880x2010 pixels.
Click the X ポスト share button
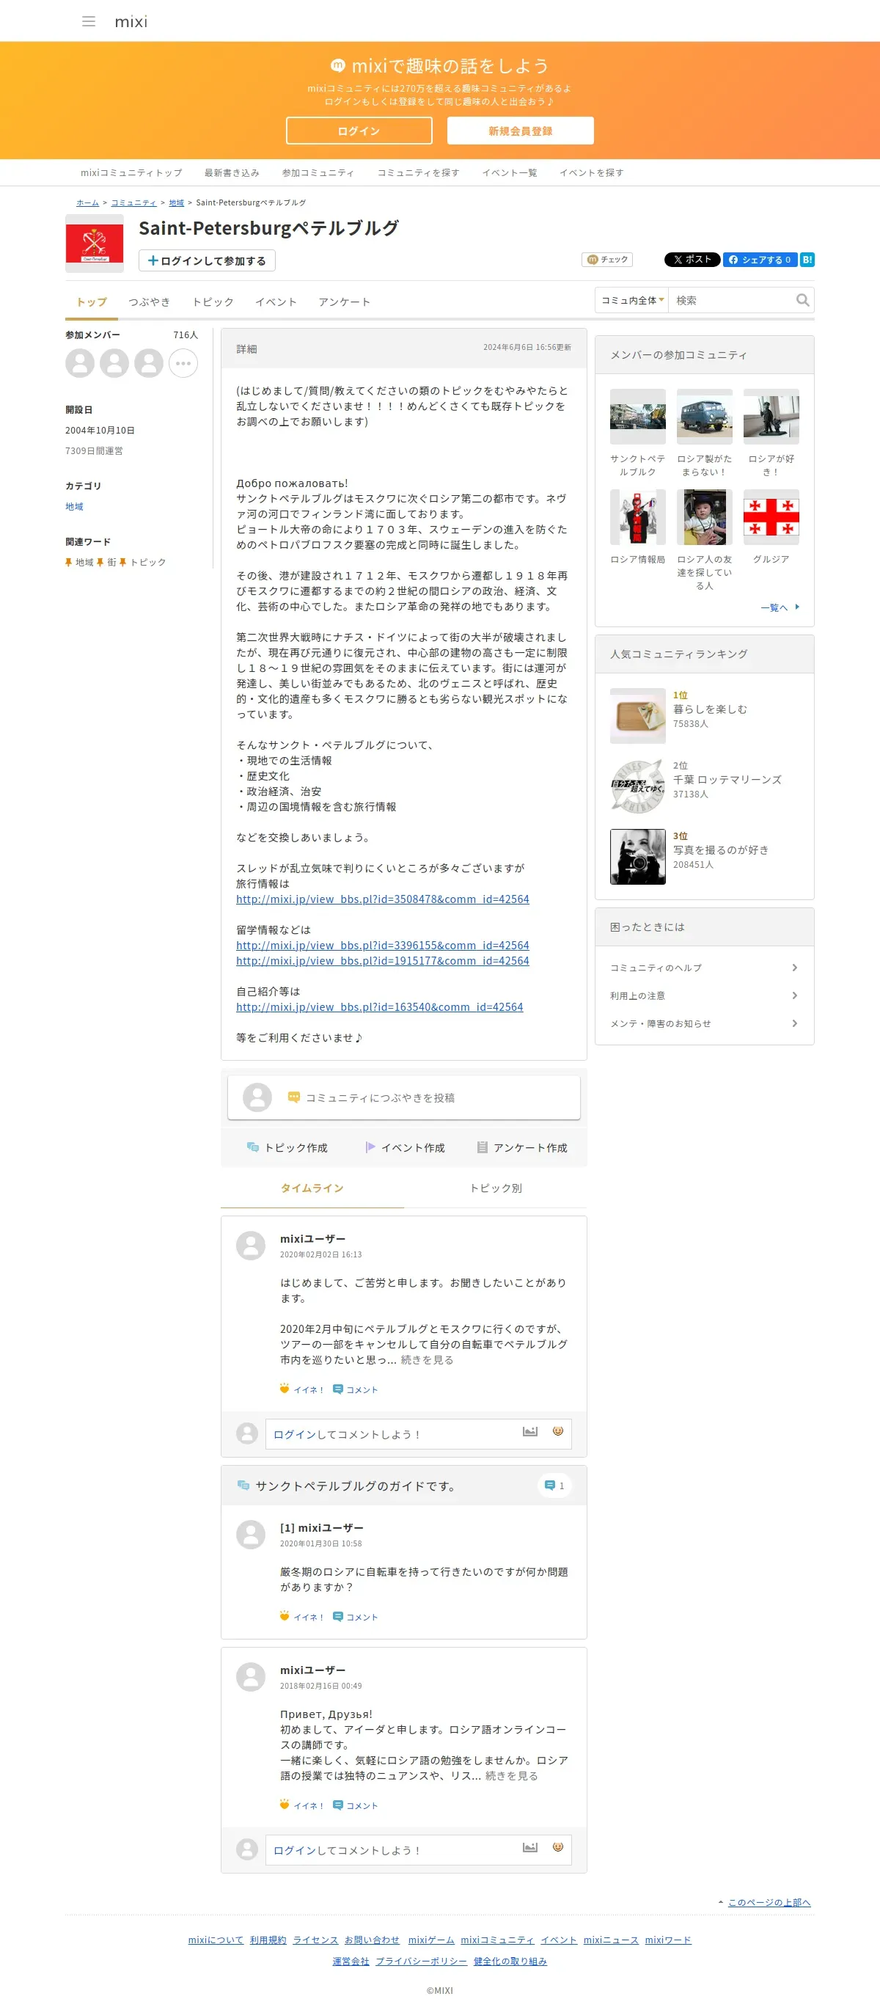point(692,260)
